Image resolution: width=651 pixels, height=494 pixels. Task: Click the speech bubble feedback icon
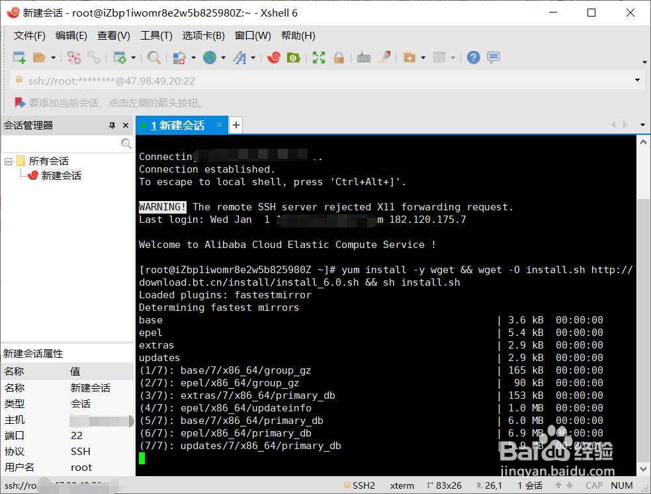[x=494, y=58]
